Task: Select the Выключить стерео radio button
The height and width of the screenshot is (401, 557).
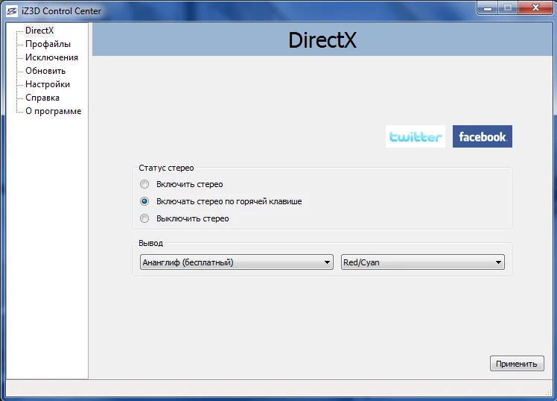Action: [144, 218]
